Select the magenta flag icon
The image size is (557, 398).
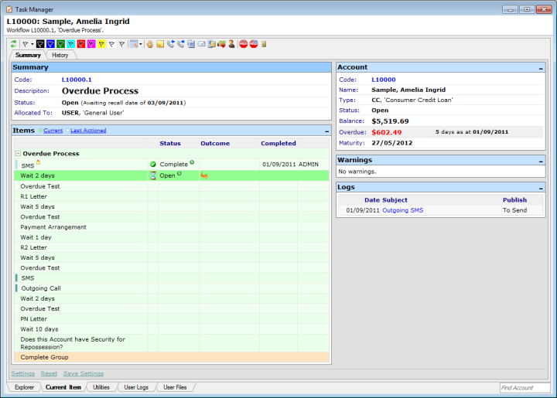pos(91,44)
